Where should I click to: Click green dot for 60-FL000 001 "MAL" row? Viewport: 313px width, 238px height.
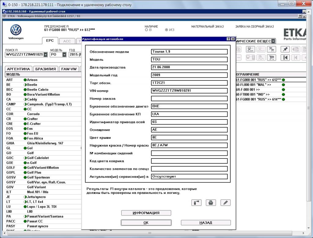tap(283, 85)
